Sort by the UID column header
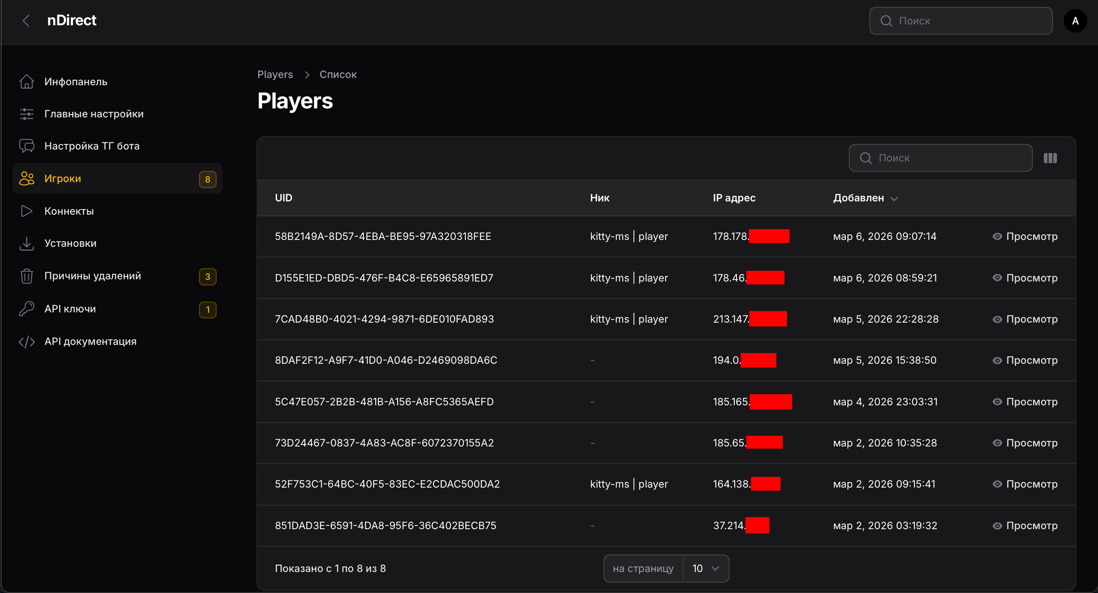Viewport: 1098px width, 593px height. [284, 198]
